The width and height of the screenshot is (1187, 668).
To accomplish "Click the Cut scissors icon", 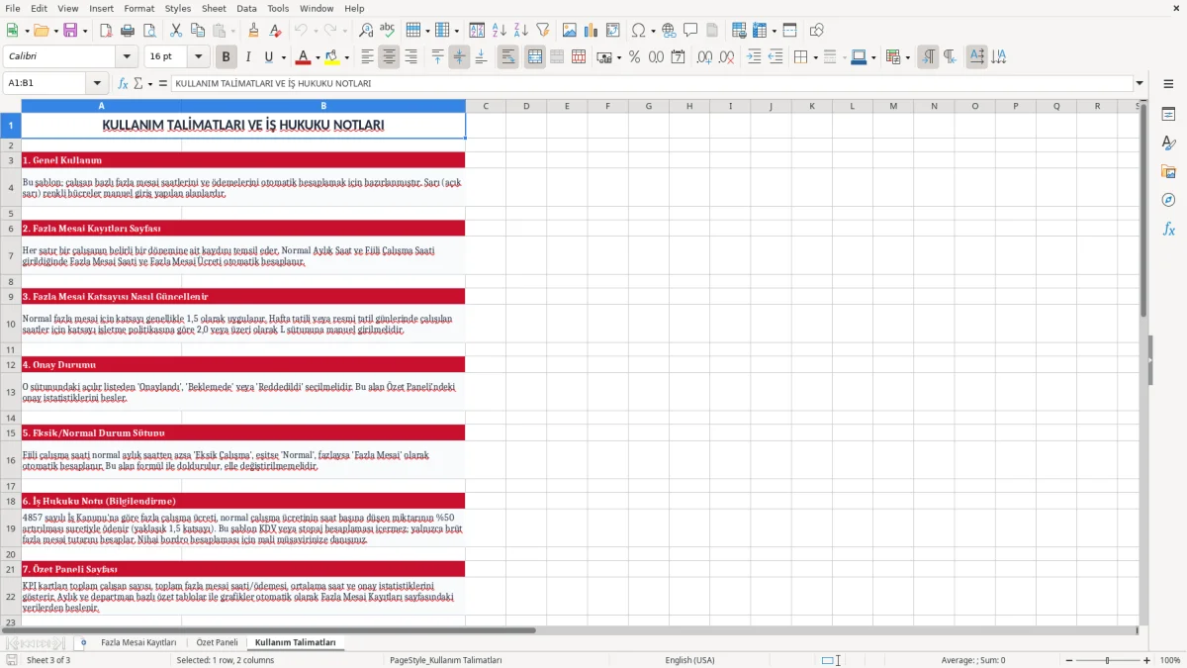I will (x=176, y=31).
